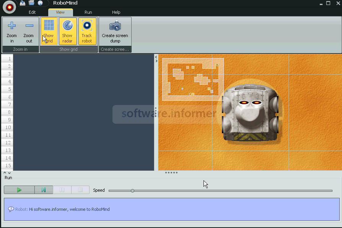Click the horizontal splitter dots handle

coord(171,173)
